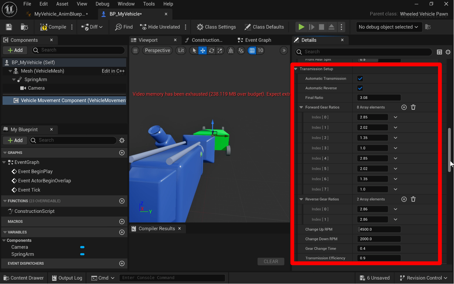Open Compile options three-dot menu

coord(72,27)
